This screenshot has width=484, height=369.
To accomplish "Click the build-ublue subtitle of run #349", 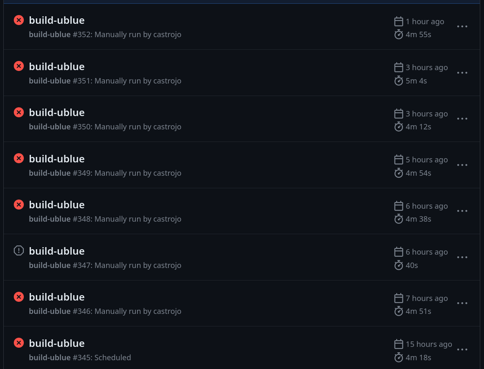I will point(49,173).
